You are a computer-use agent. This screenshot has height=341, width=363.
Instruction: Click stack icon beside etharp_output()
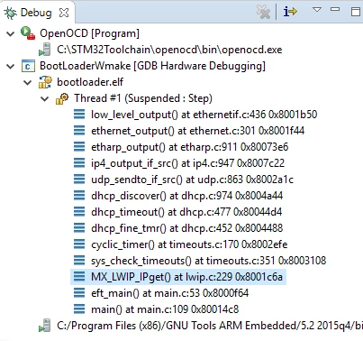click(79, 147)
